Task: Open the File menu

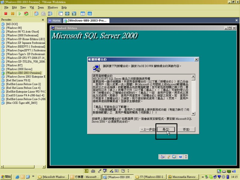Action: (6, 7)
